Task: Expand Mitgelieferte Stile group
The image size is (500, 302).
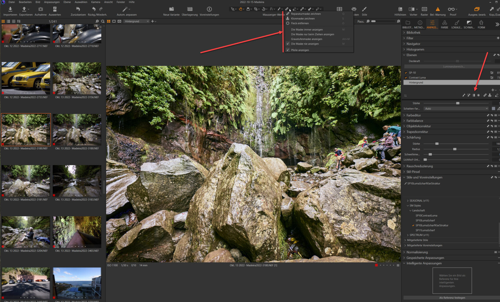Action: (x=405, y=240)
